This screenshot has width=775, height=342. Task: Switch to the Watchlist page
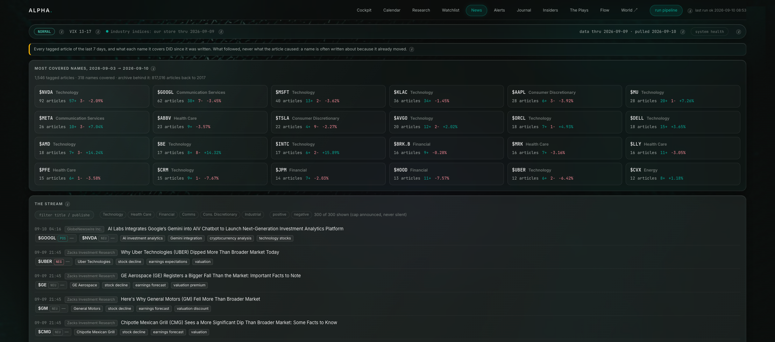450,11
